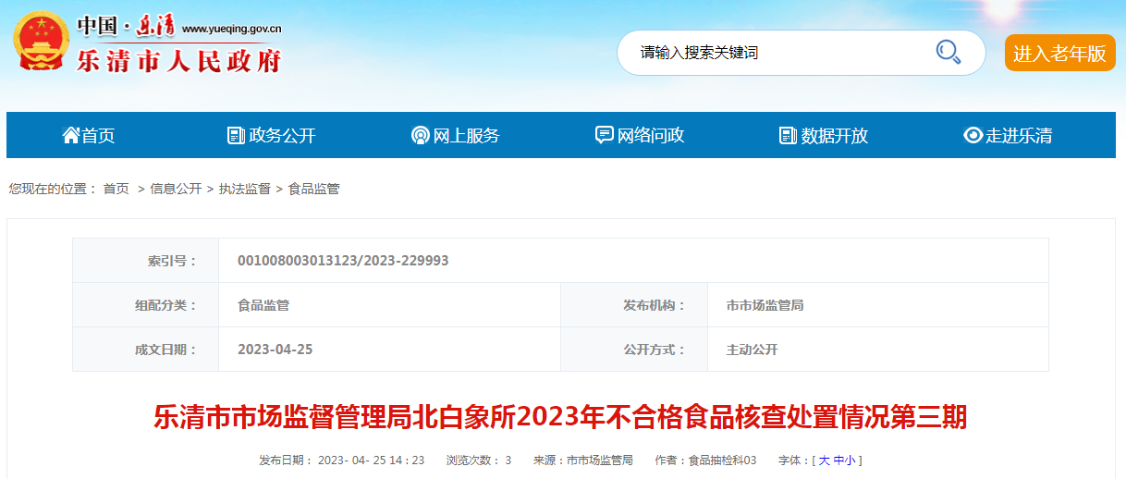Click the house icon in the navigation bar
Screen dimensions: 1126x479
coord(70,136)
